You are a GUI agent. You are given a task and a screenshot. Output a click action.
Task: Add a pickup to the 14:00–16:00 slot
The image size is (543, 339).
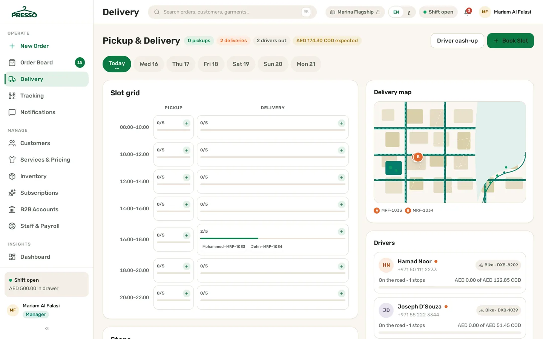click(x=187, y=205)
